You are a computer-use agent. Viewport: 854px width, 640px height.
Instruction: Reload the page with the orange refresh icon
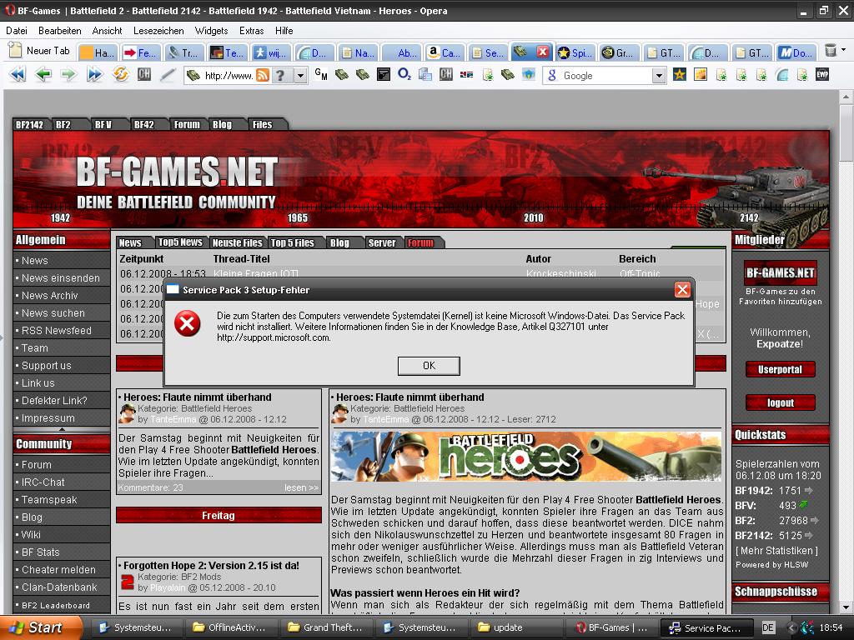tap(120, 74)
